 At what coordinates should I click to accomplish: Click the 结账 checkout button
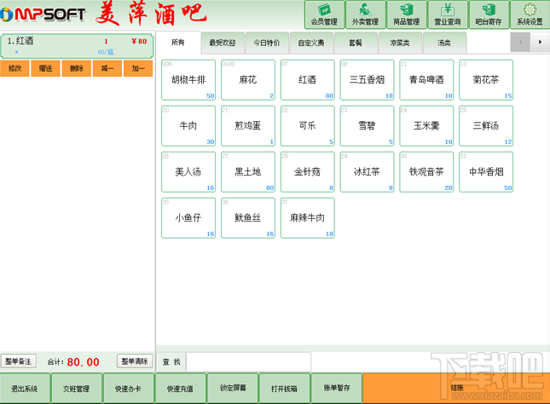pos(456,388)
